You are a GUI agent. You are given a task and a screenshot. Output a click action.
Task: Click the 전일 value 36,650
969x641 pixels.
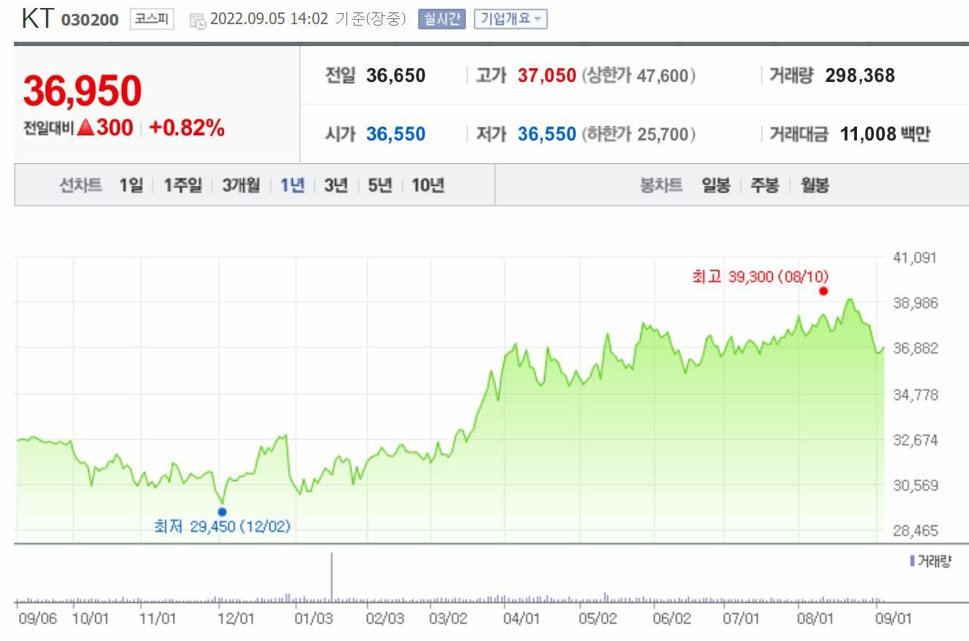(396, 75)
